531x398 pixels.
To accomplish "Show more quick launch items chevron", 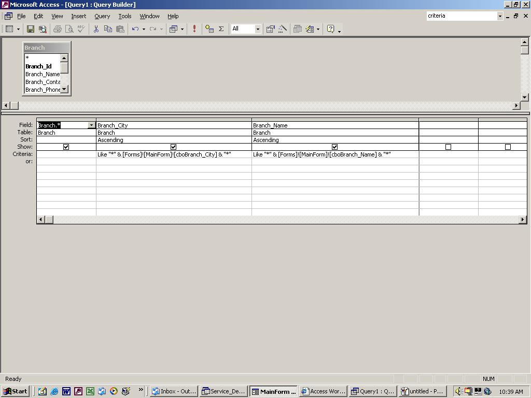I will 141,390.
